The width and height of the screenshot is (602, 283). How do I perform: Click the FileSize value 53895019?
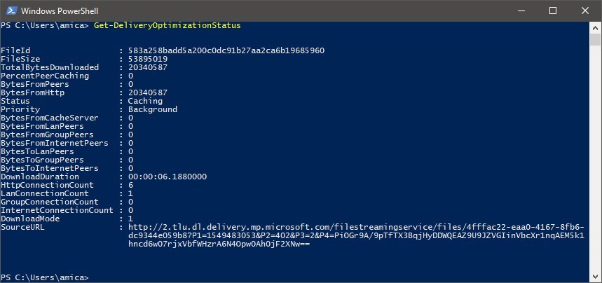(148, 59)
